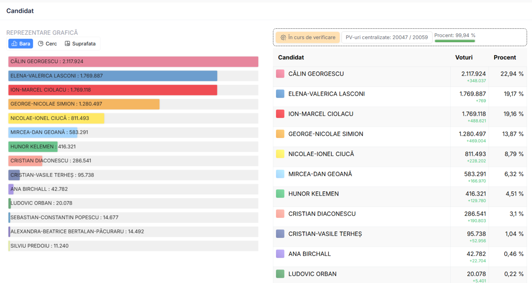Click the green Procent progress bar
This screenshot has height=283, width=532.
pyautogui.click(x=454, y=41)
